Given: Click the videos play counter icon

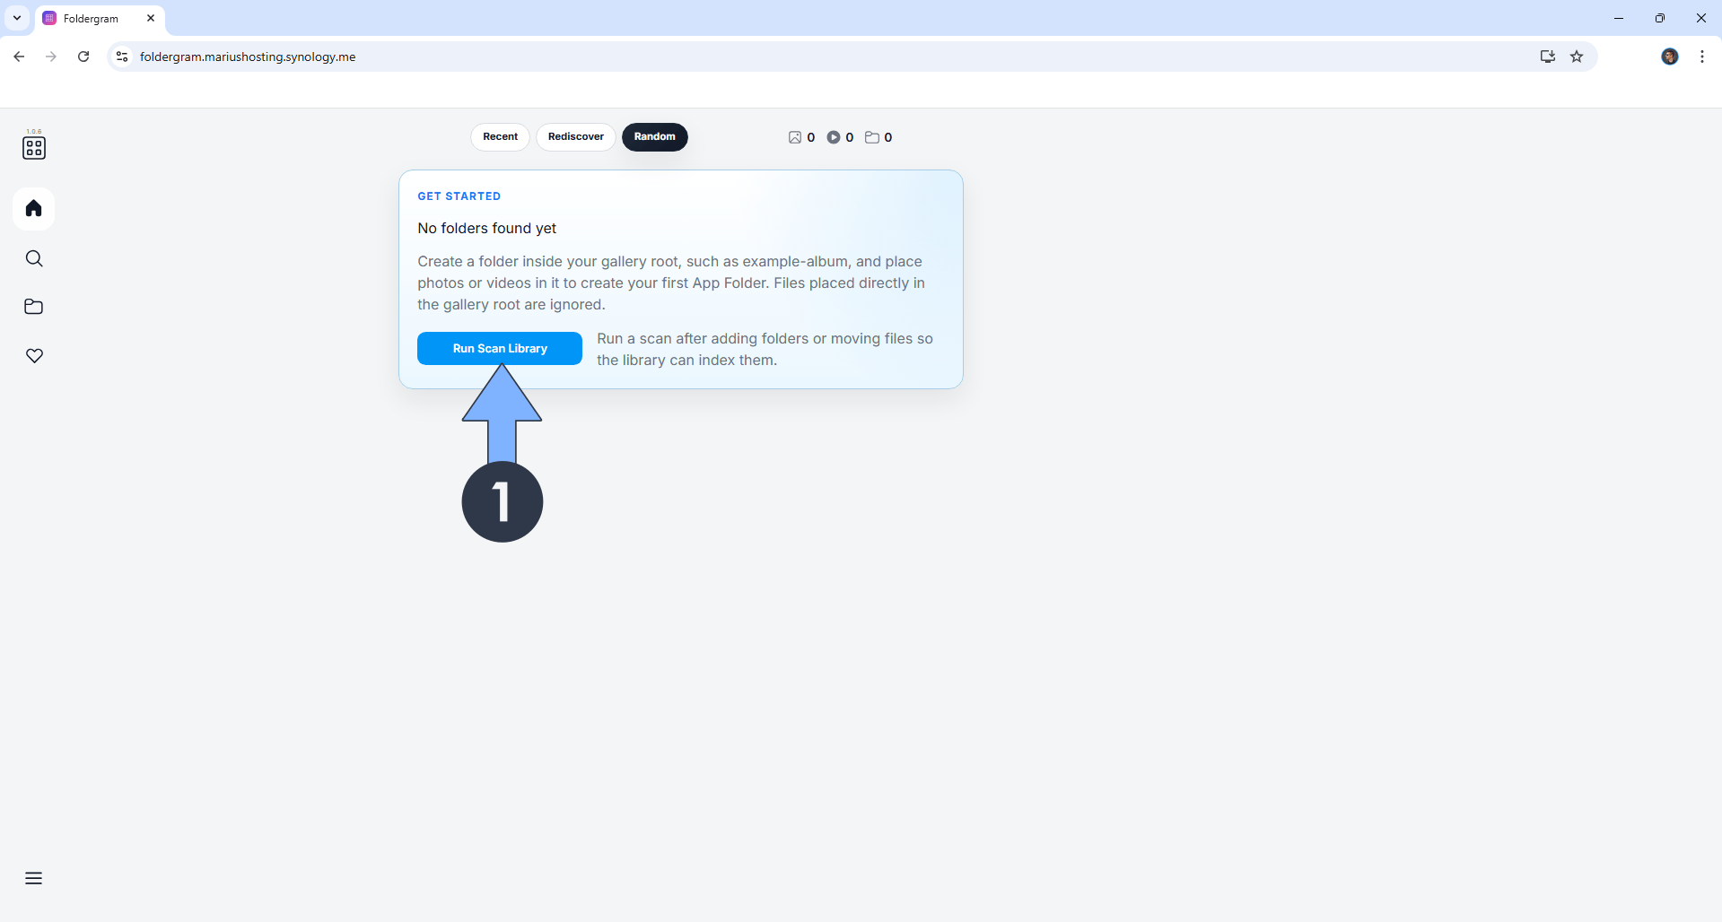Looking at the screenshot, I should pos(835,137).
